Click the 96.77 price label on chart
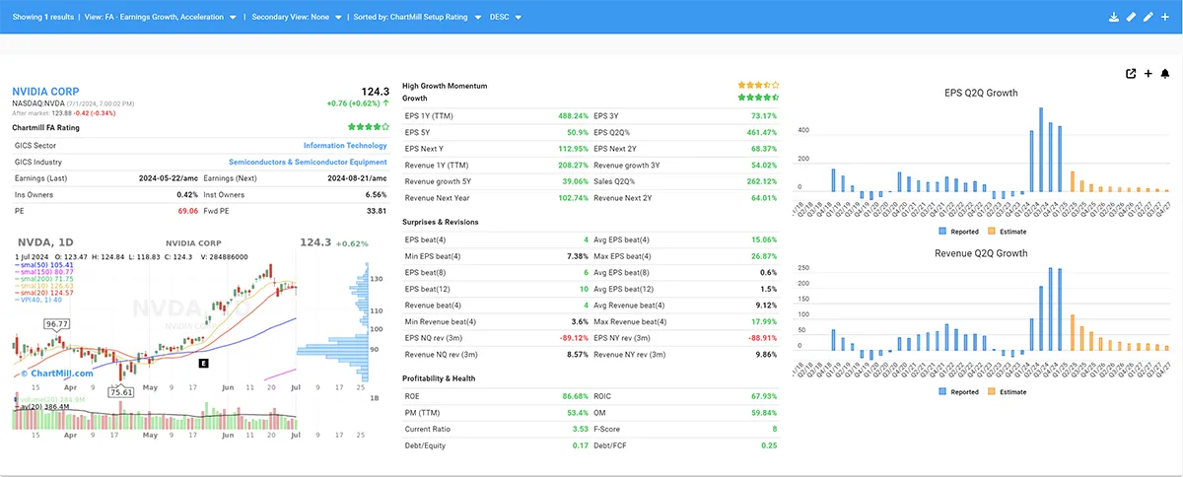Image resolution: width=1183 pixels, height=477 pixels. point(55,323)
